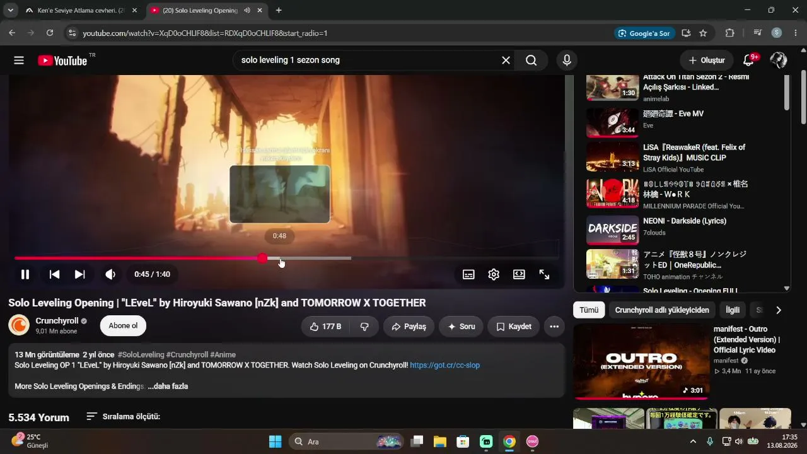The height and width of the screenshot is (454, 807).
Task: Open the more actions three-dot menu
Action: [554, 327]
